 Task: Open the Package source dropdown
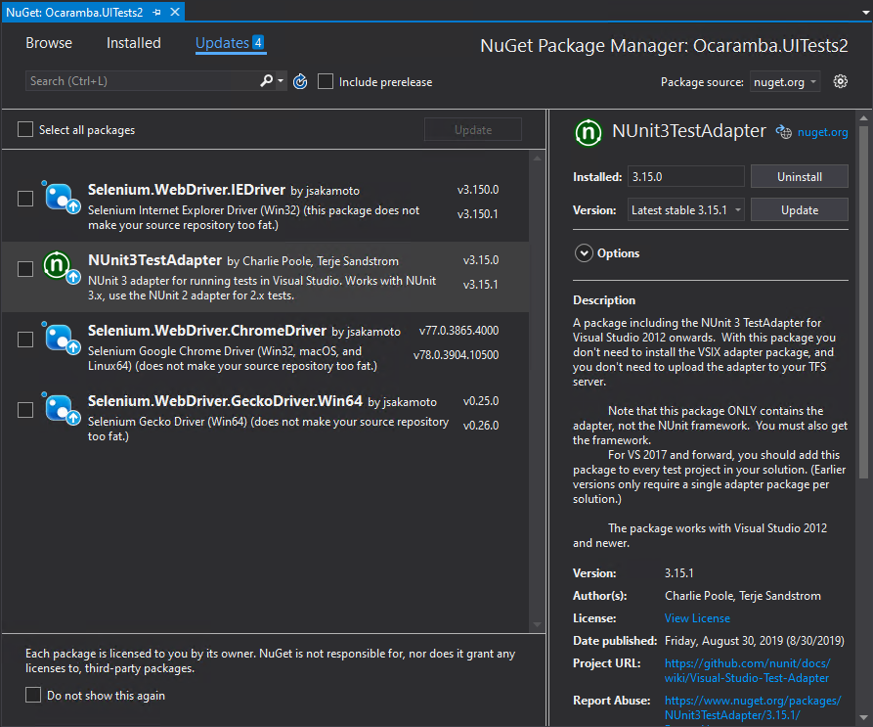click(x=785, y=82)
